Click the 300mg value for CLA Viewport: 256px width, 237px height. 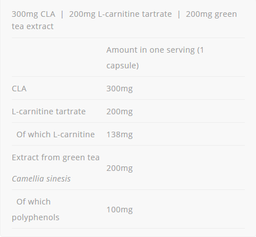(x=119, y=89)
